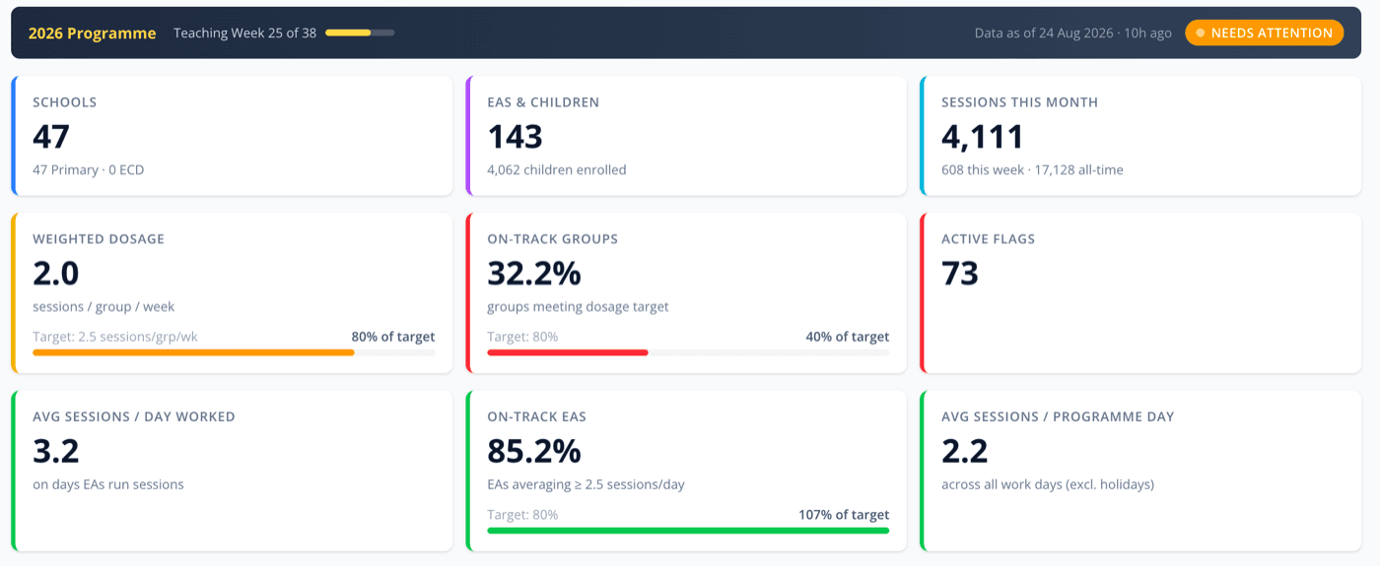Click "47 Primary · 0 ECD" subtitle
This screenshot has width=1380, height=566.
(x=89, y=169)
